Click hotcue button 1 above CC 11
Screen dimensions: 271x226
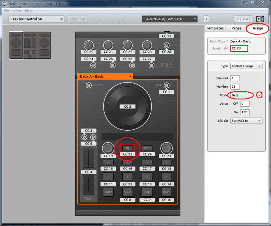click(x=108, y=177)
